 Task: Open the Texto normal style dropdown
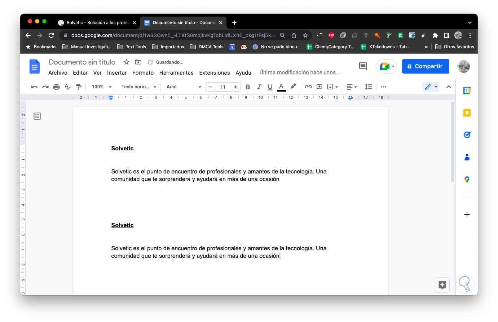pyautogui.click(x=139, y=87)
